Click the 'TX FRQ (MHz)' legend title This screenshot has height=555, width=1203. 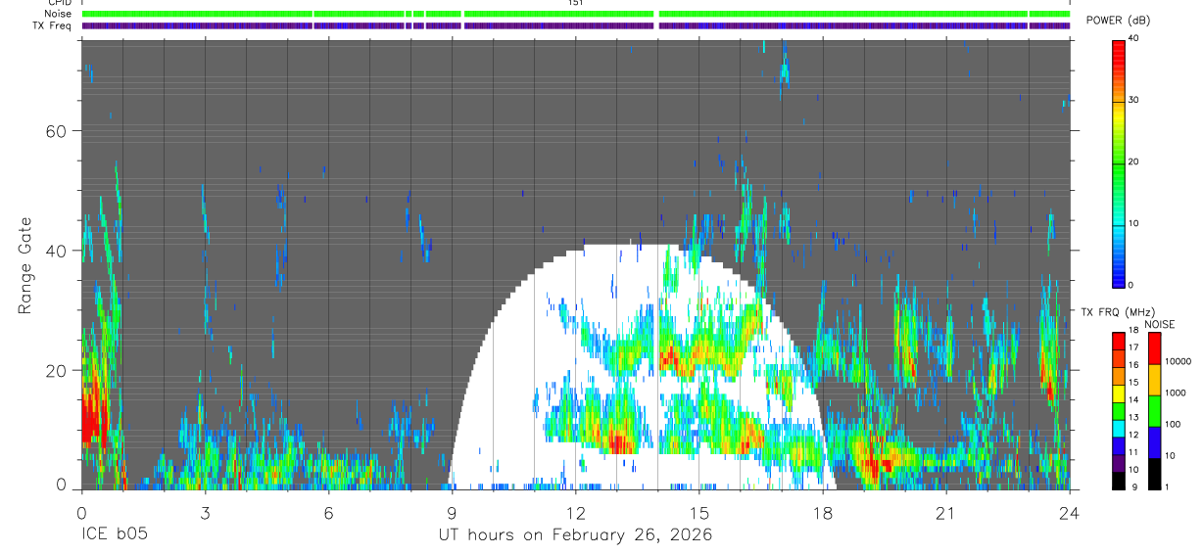(x=1116, y=311)
